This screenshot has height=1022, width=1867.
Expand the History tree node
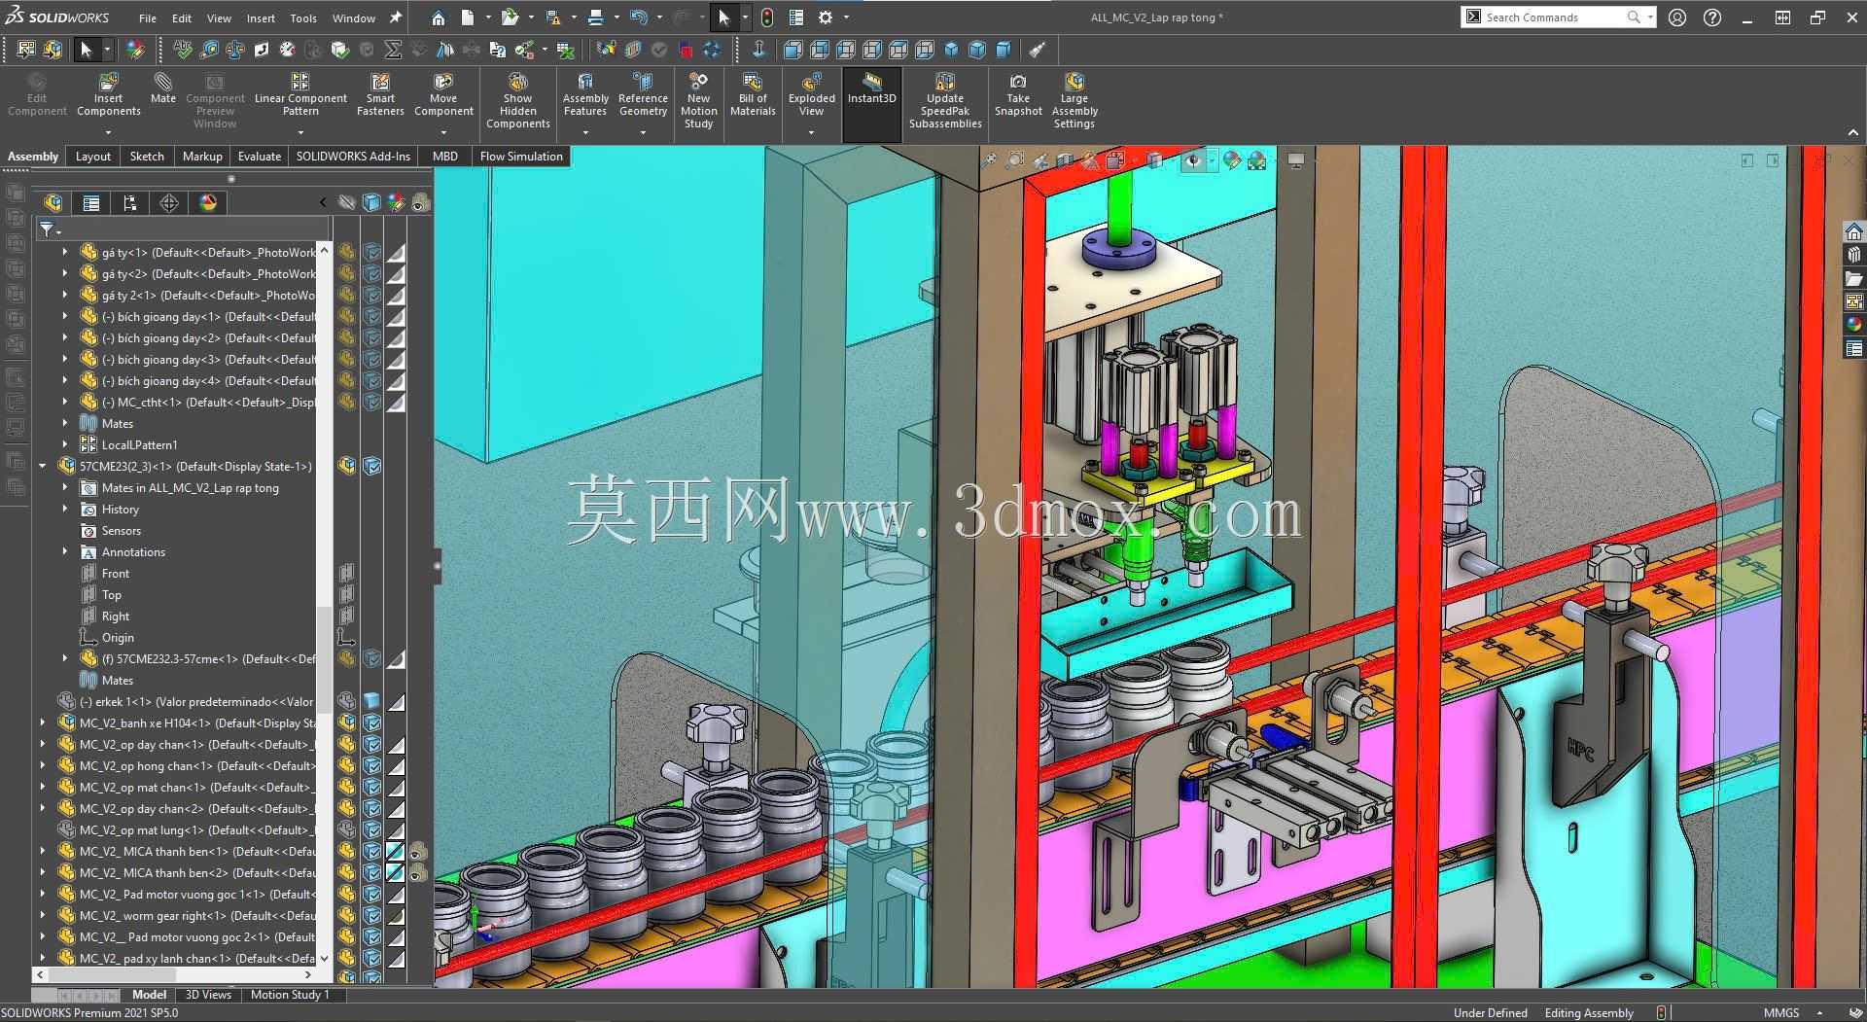coord(65,510)
